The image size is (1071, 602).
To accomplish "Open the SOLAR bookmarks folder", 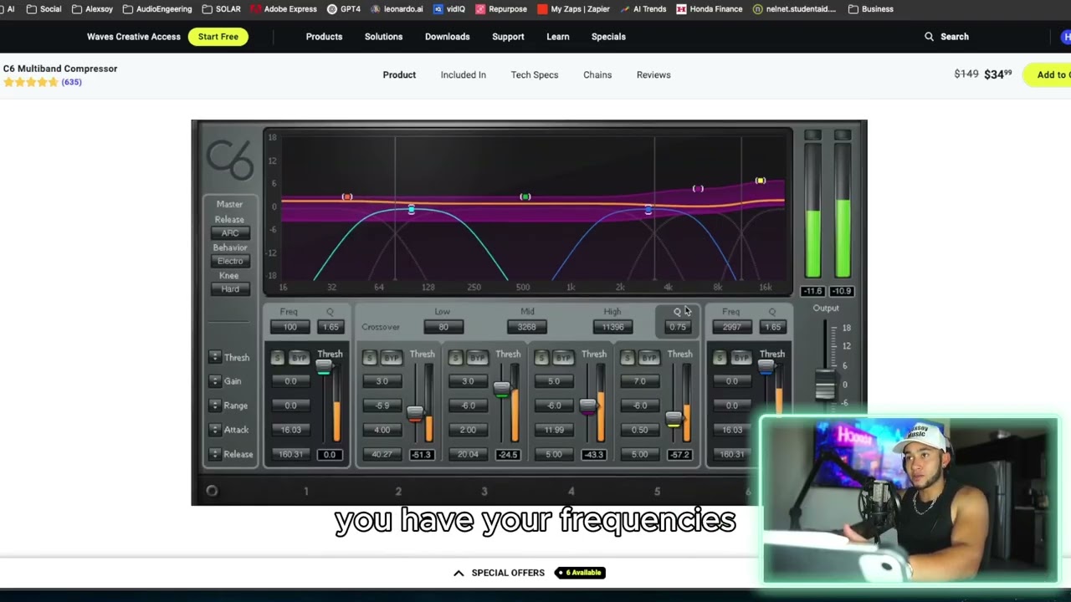I will [221, 9].
